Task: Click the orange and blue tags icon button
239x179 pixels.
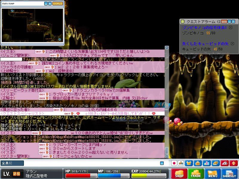Action: click(181, 163)
